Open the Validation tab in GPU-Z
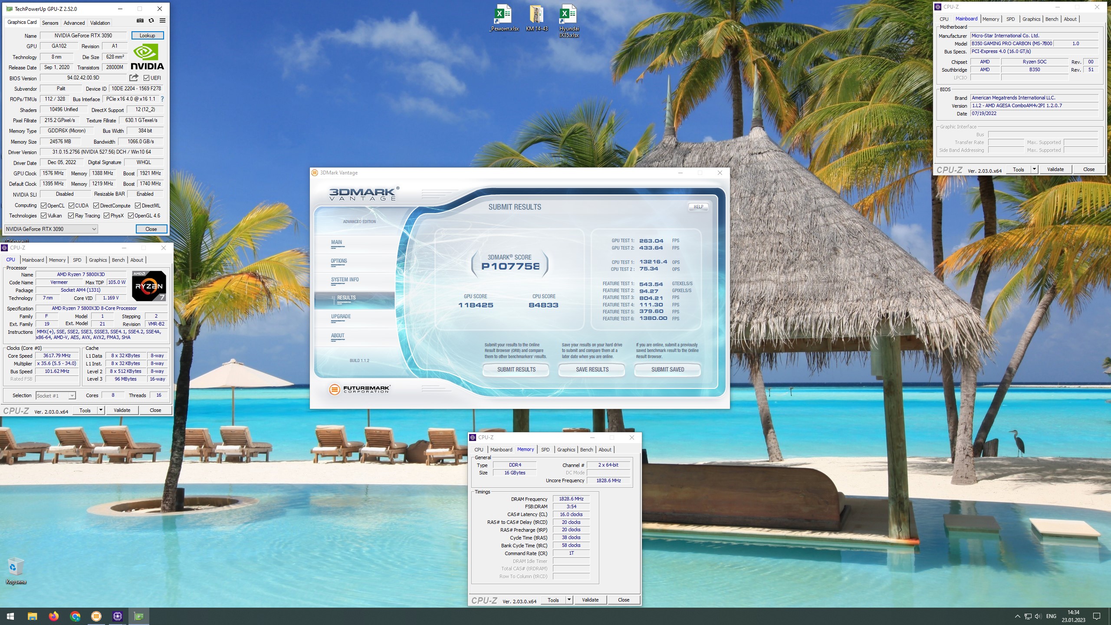Screen dimensions: 1111x625 click(100, 23)
